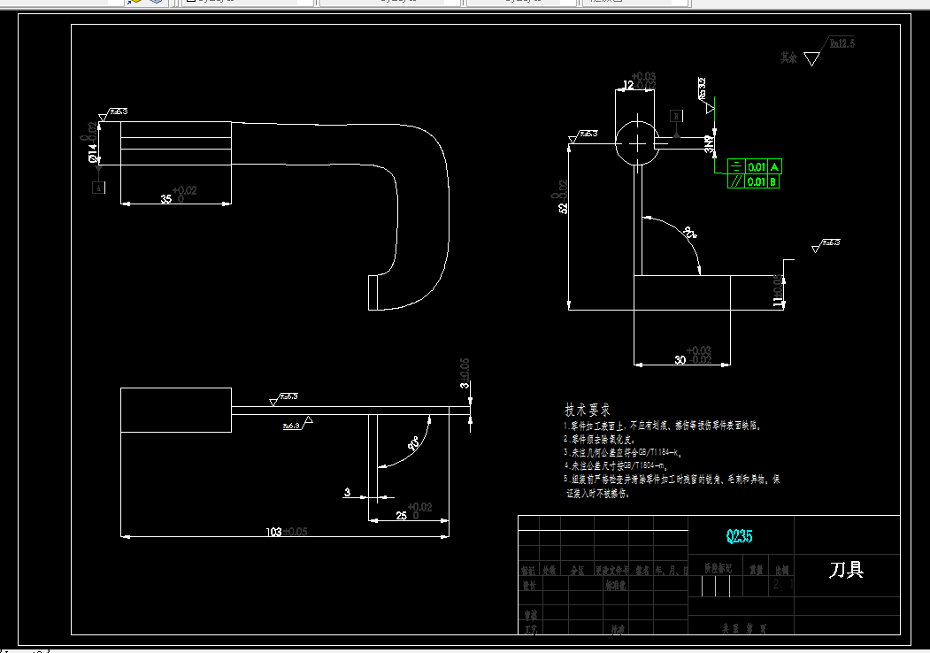Click the layer stack icon in top toolbar
The image size is (930, 653).
point(156,2)
